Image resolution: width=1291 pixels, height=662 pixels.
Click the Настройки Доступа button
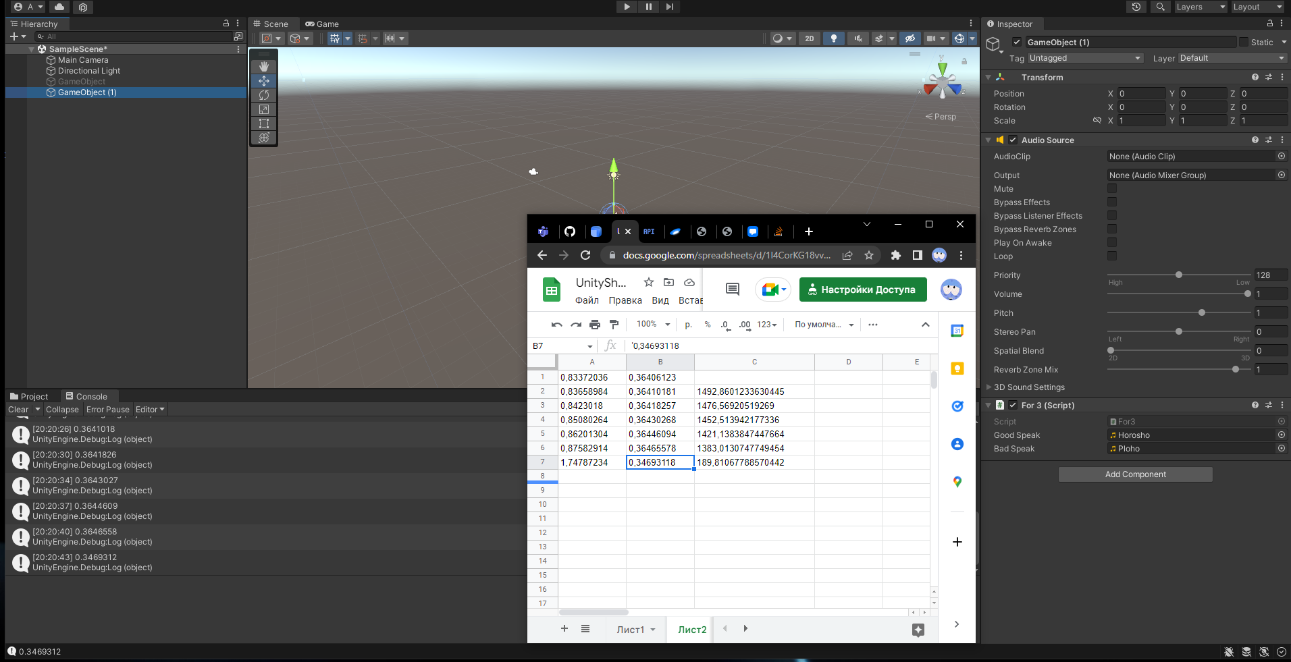click(x=862, y=289)
